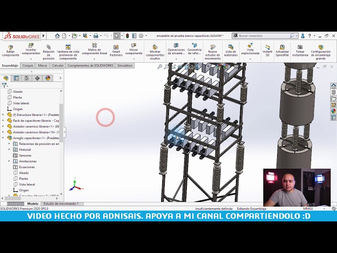
Task: Click the Rebuild traffic light icon
Action: (x=127, y=36)
